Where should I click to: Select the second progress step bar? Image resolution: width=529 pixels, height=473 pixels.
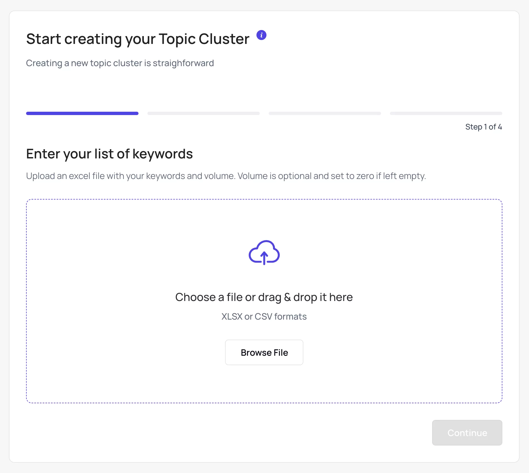point(203,113)
